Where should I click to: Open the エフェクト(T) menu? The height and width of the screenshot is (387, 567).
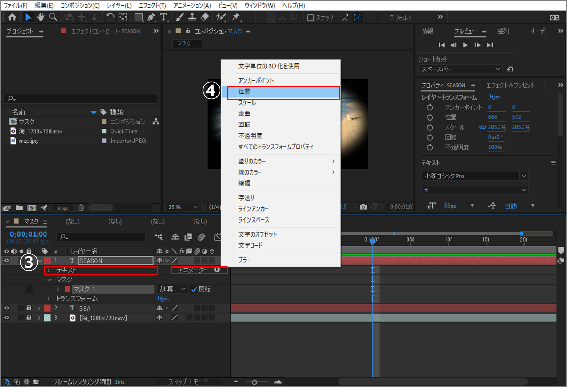[x=152, y=6]
